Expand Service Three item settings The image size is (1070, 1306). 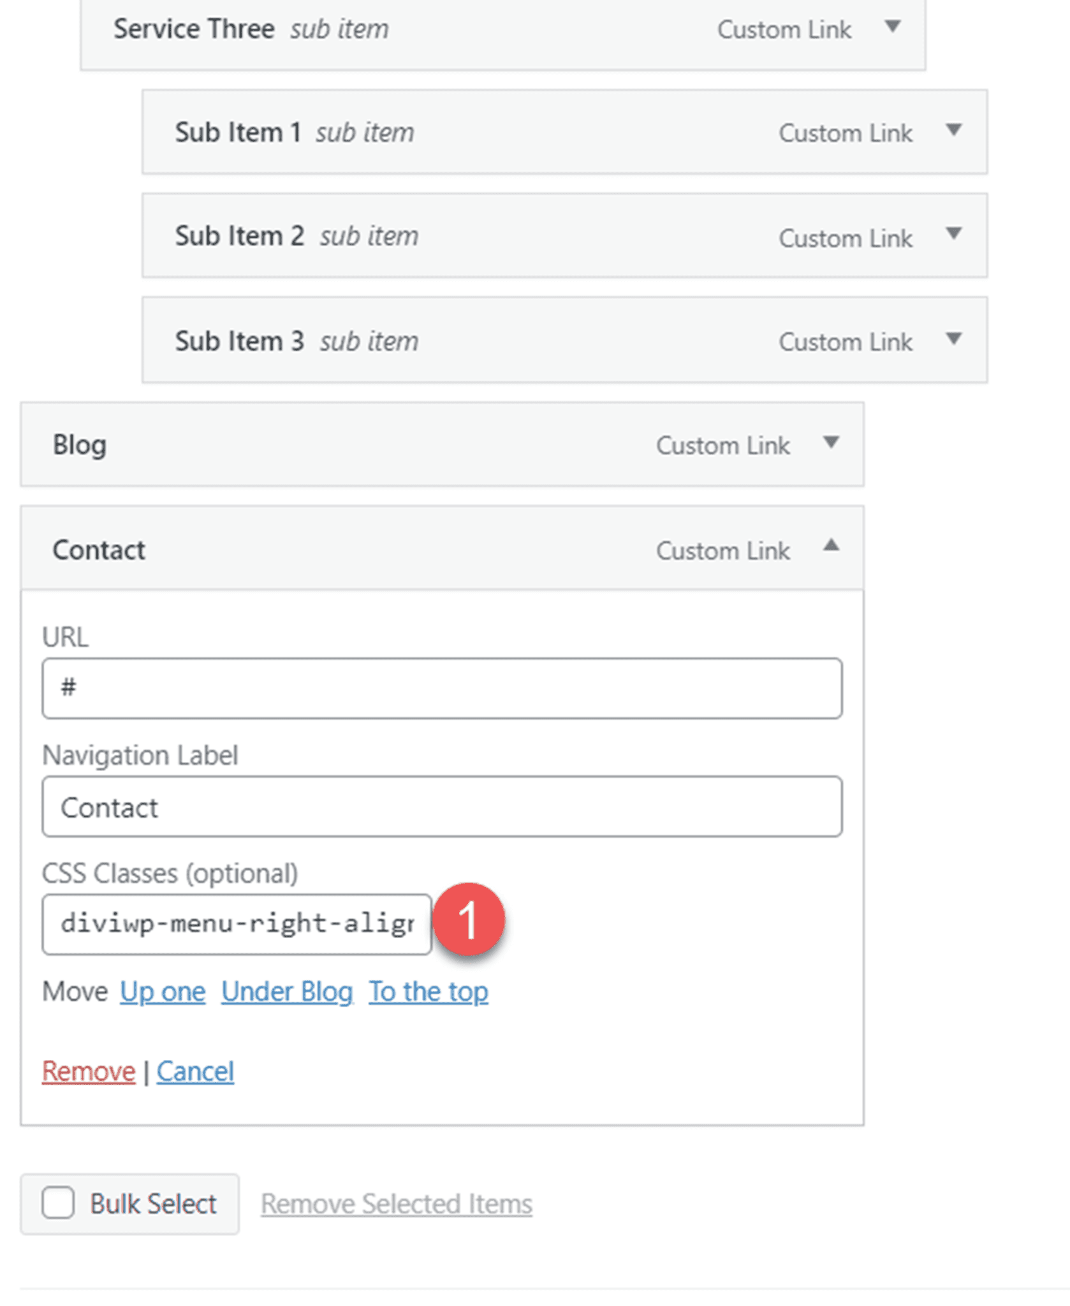pyautogui.click(x=895, y=28)
